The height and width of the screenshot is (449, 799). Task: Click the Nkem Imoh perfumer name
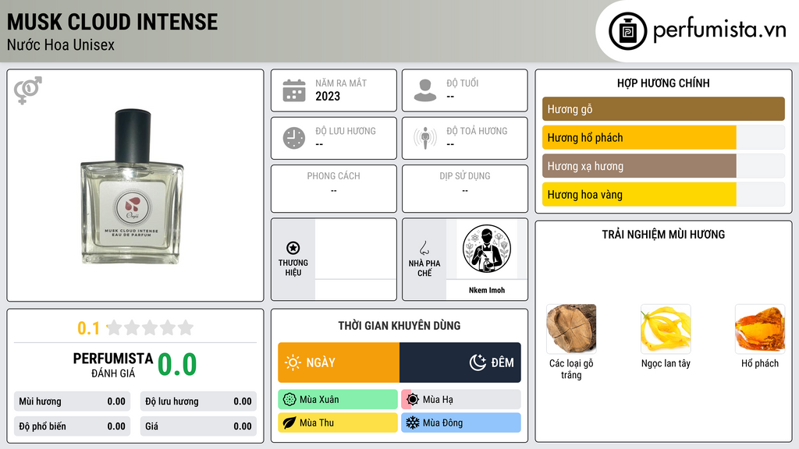[487, 290]
